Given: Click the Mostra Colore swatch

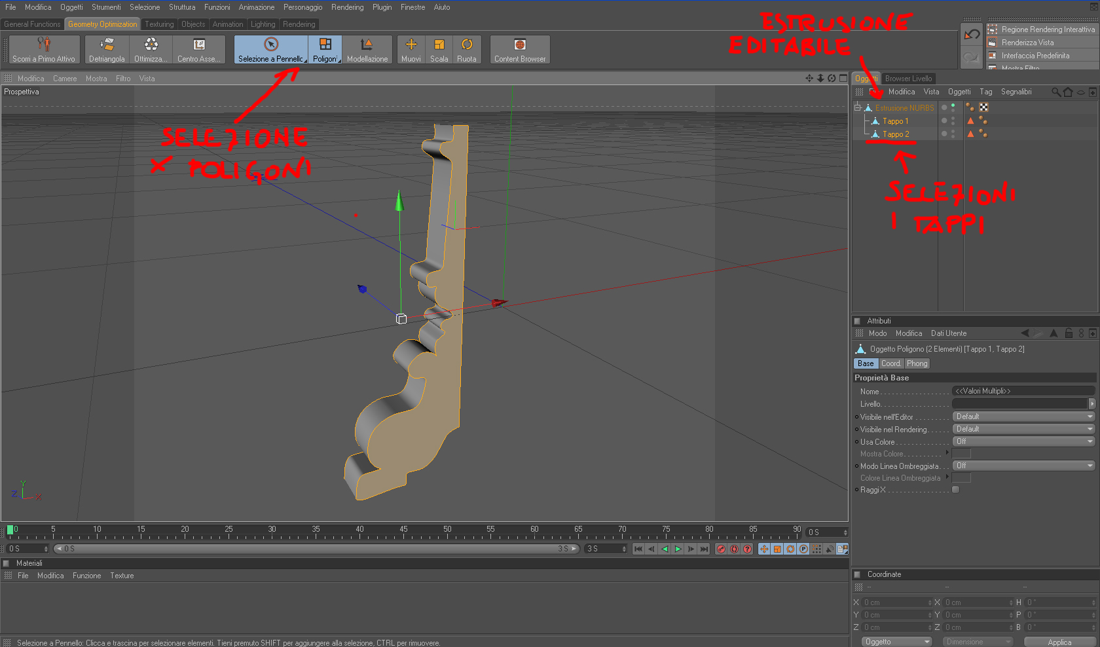Looking at the screenshot, I should 961,453.
